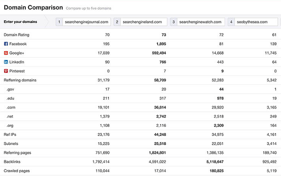The width and height of the screenshot is (281, 176).
Task: Click Crawled pages value 180,825
Action: pos(216,171)
